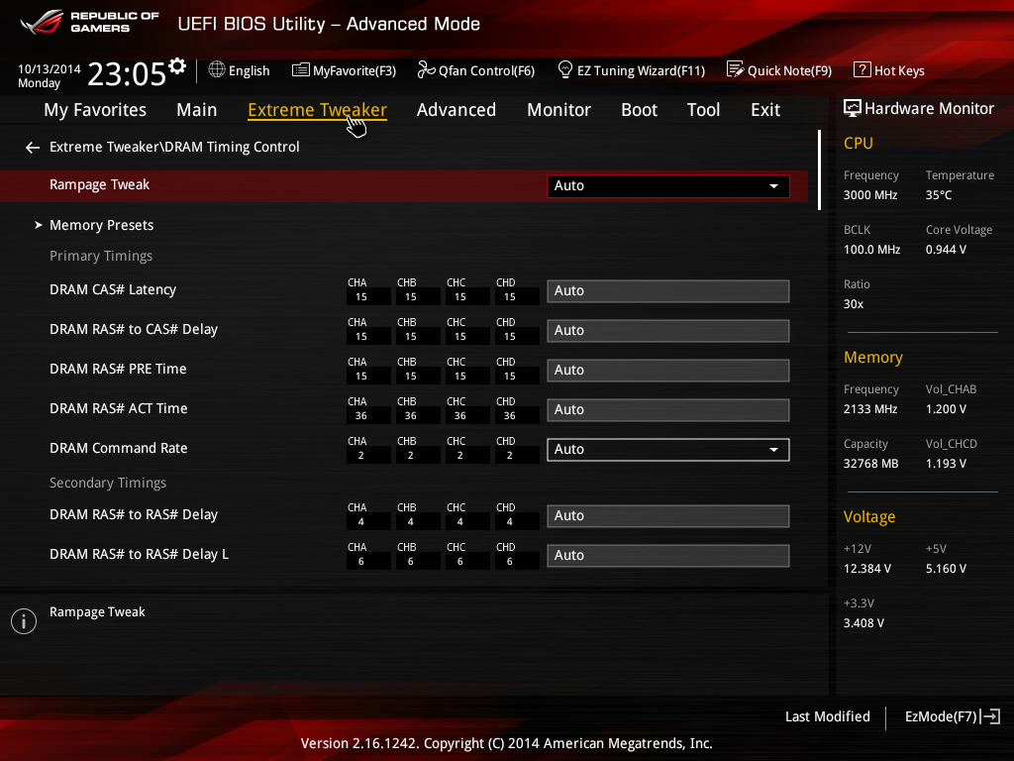The height and width of the screenshot is (761, 1014).
Task: Open the Boot tab
Action: pyautogui.click(x=639, y=110)
